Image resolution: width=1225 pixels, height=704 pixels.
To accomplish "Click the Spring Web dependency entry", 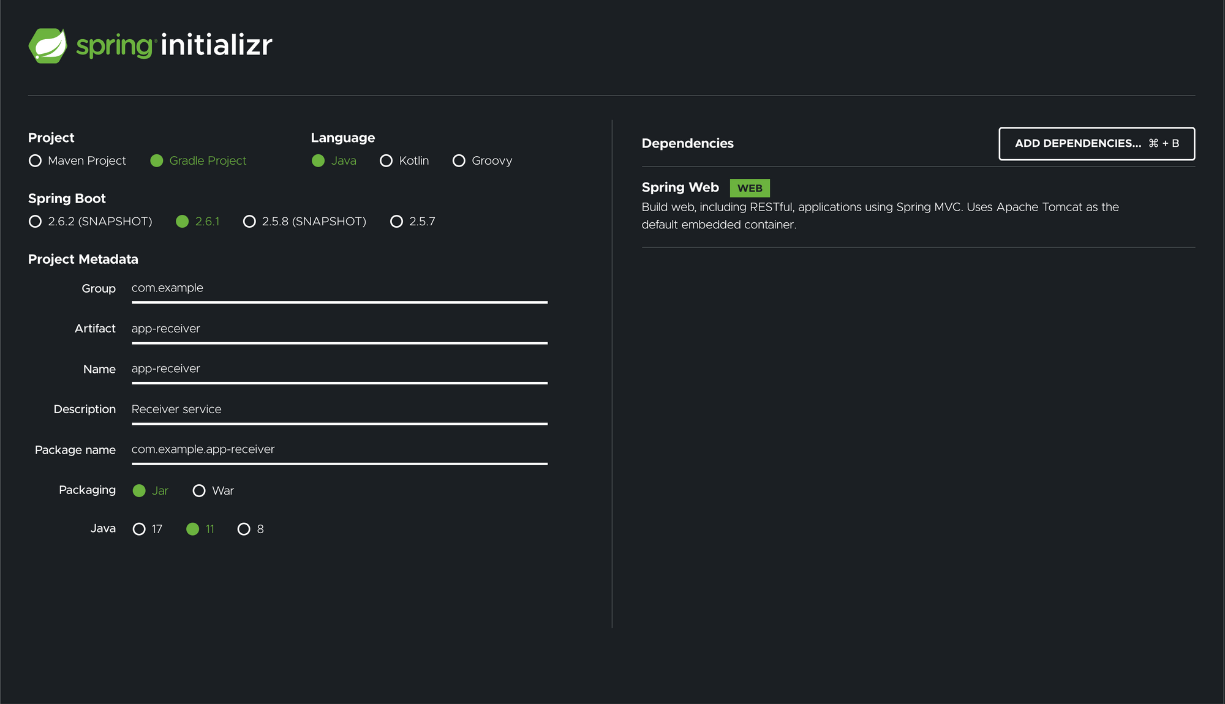I will tap(680, 187).
